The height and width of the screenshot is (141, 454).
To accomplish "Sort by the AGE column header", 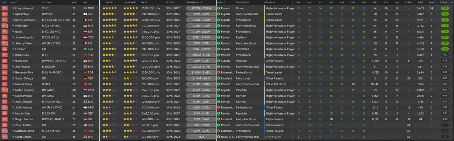I will point(74,2).
